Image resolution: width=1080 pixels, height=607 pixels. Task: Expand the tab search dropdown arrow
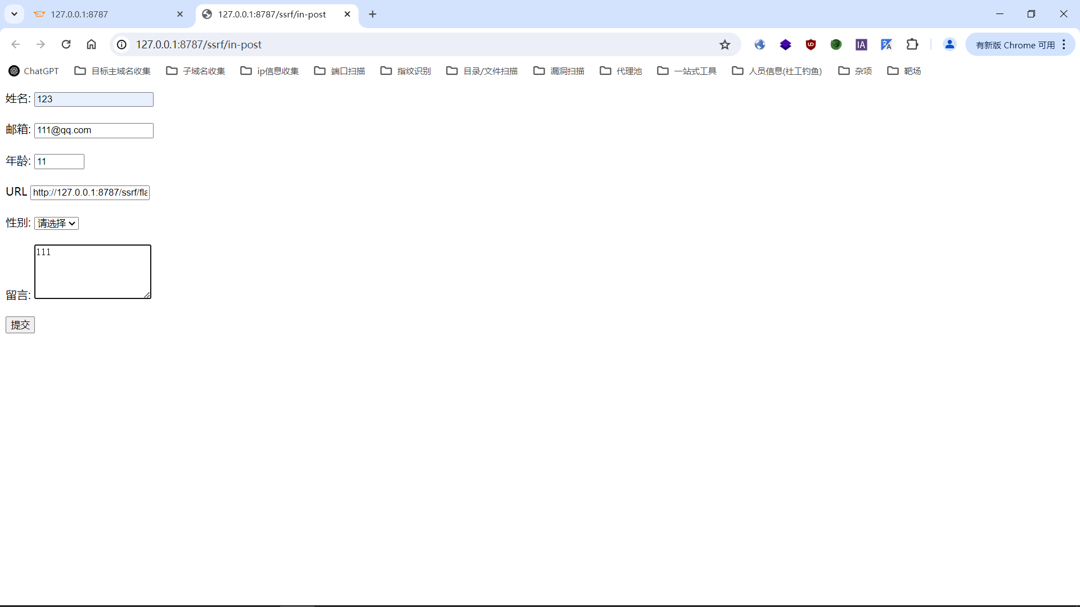(x=15, y=14)
